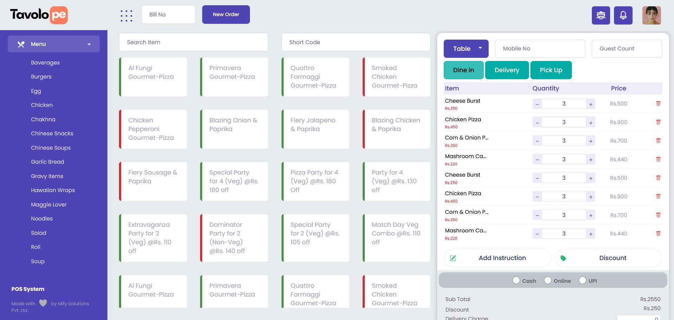This screenshot has width=674, height=320.
Task: Click the grid dots apps icon
Action: pyautogui.click(x=126, y=16)
